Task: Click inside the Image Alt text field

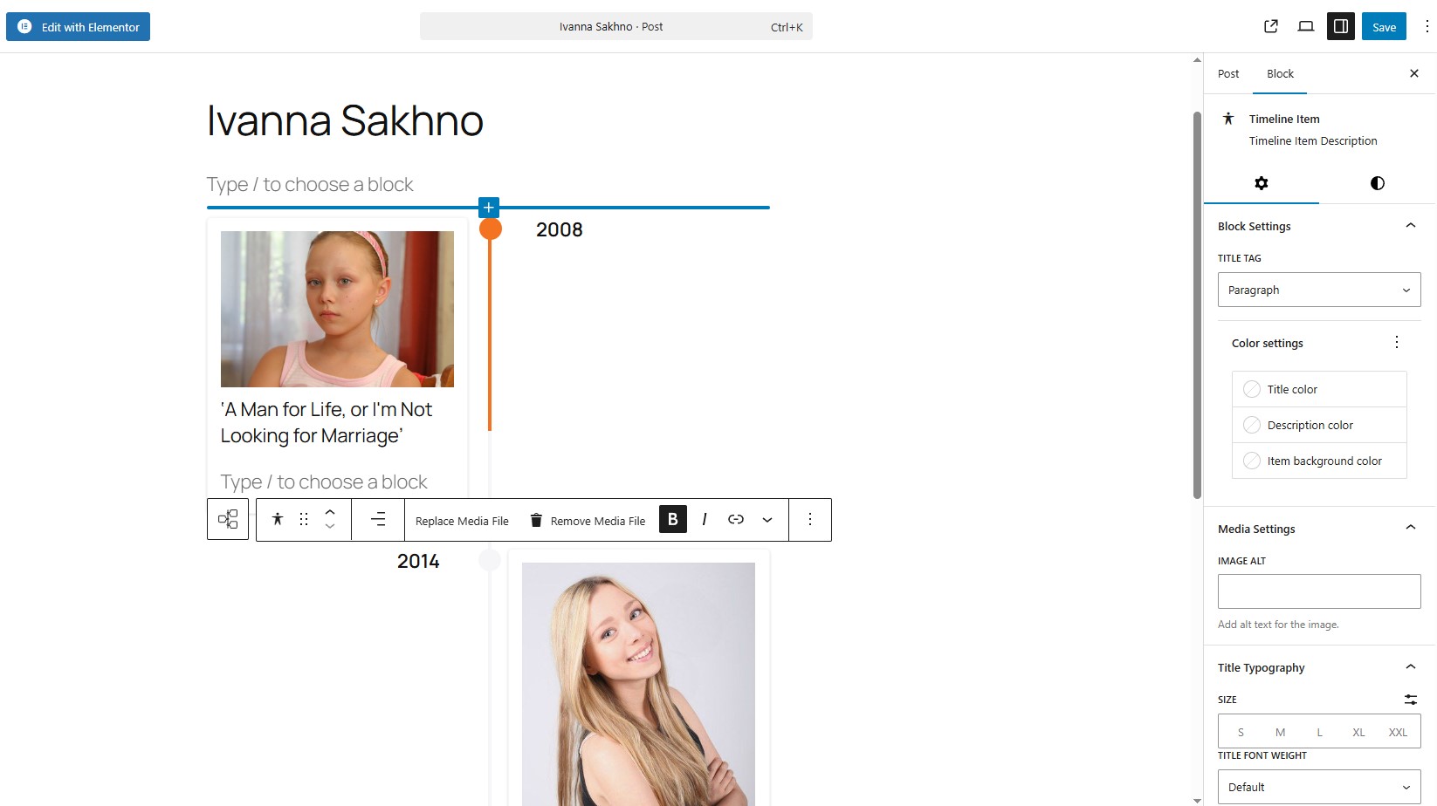Action: 1318,591
